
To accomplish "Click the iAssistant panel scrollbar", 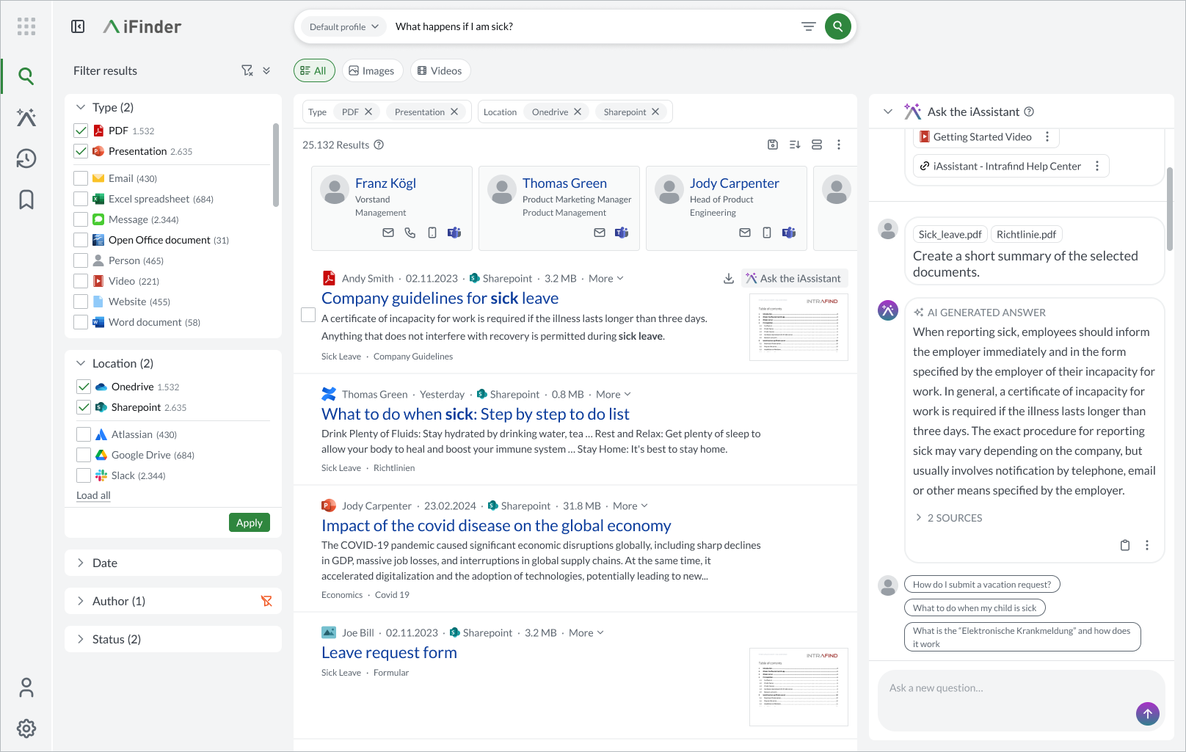I will [x=1170, y=208].
